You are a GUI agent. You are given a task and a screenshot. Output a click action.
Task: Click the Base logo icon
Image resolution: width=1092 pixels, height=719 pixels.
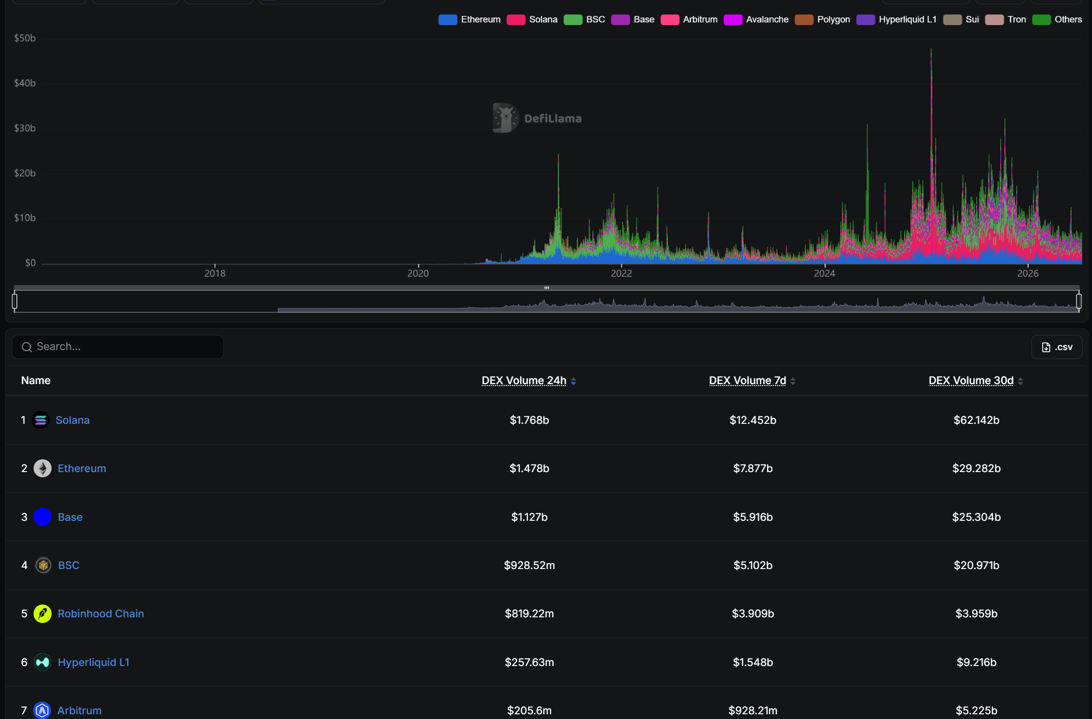click(43, 517)
